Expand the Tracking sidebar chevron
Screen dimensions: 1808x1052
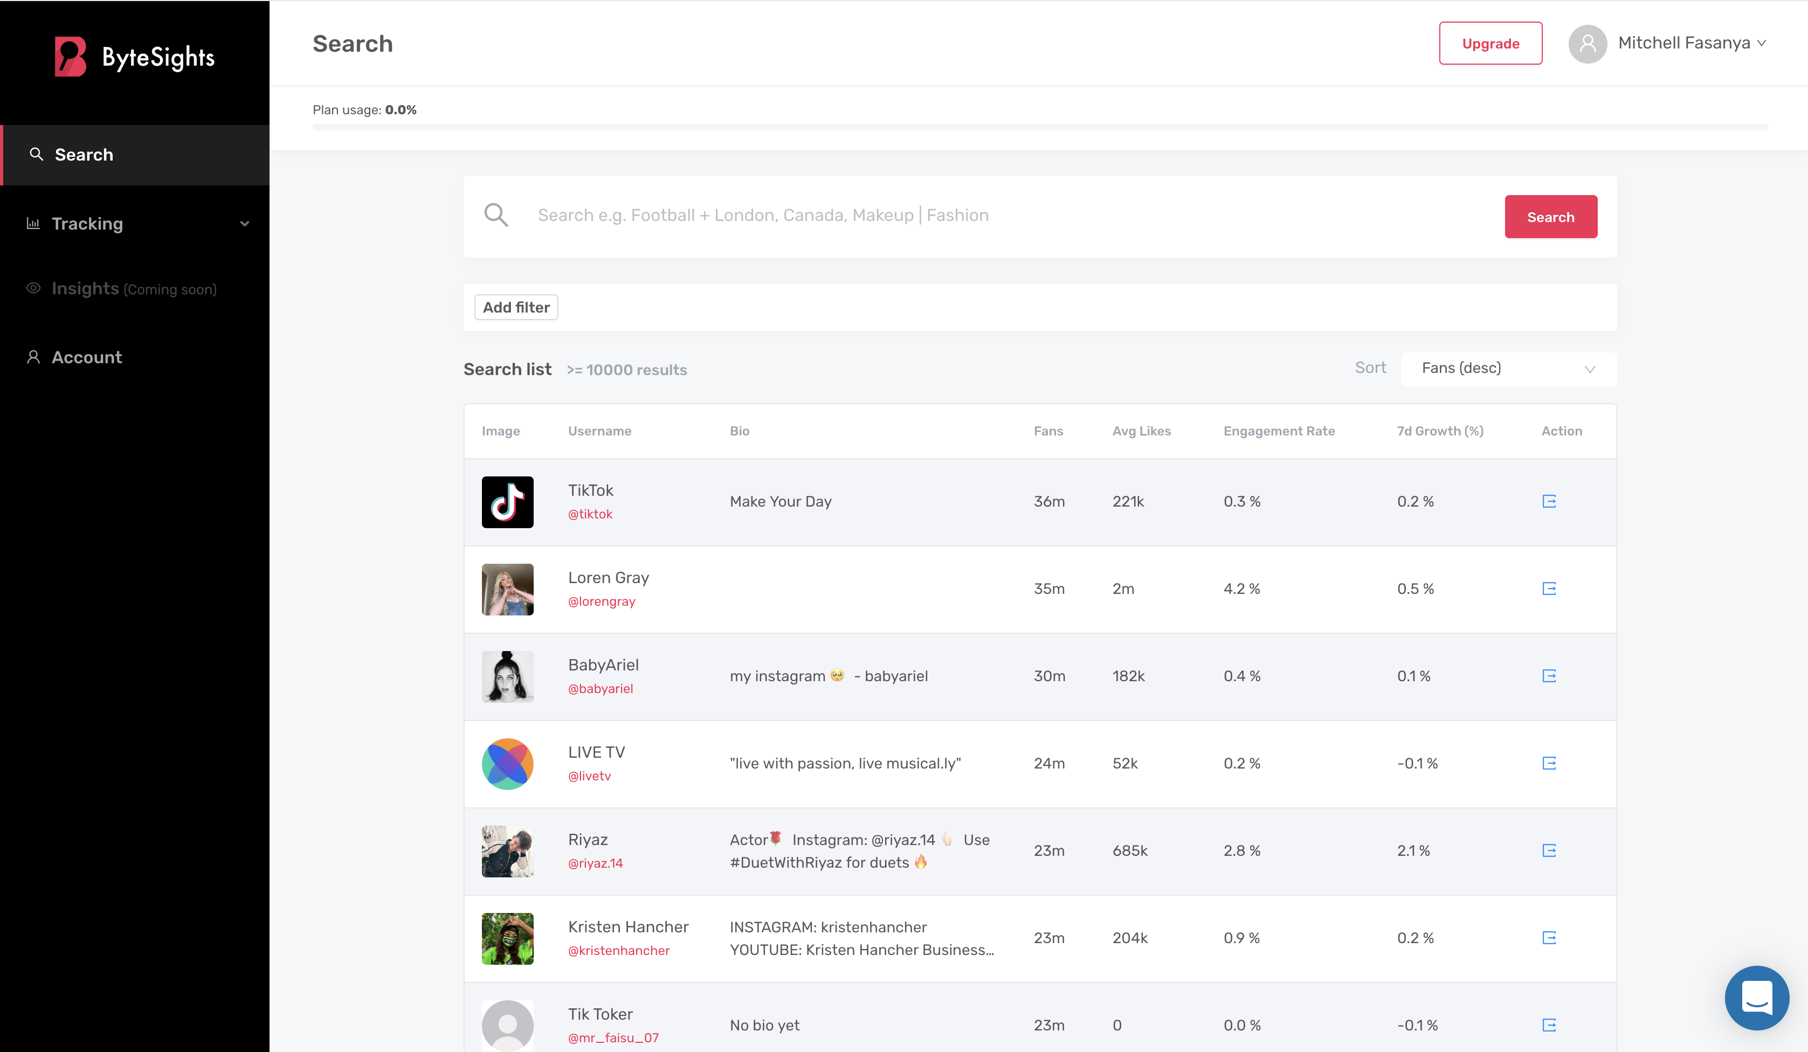[x=245, y=224]
